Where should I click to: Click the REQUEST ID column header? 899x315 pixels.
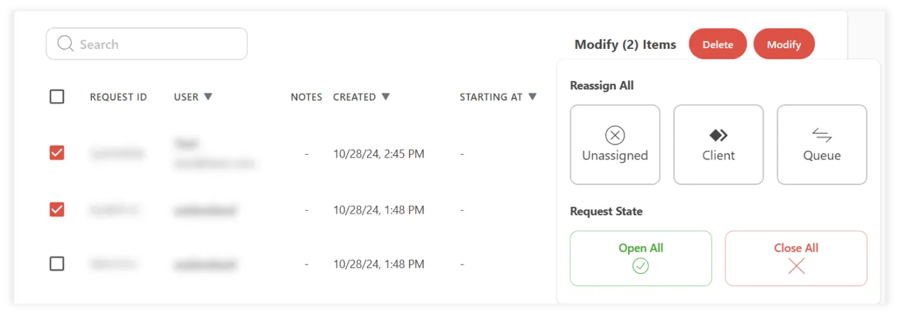[x=118, y=97]
